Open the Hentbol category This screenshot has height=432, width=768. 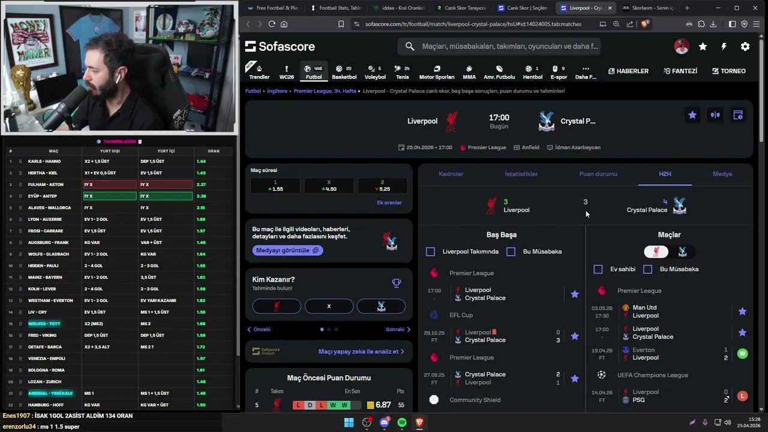532,72
